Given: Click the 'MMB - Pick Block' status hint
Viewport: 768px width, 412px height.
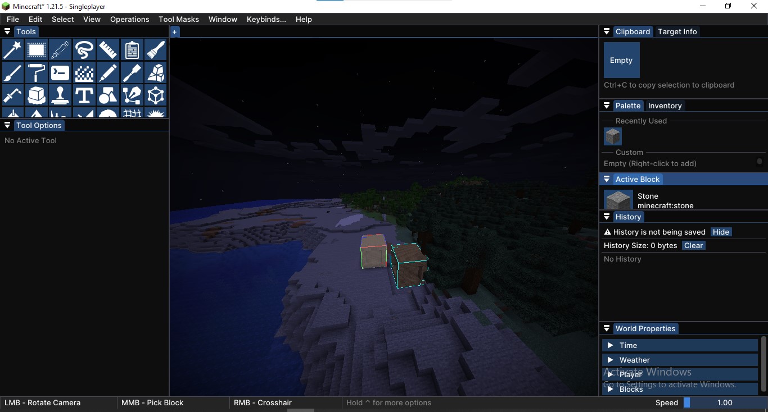Looking at the screenshot, I should [152, 402].
